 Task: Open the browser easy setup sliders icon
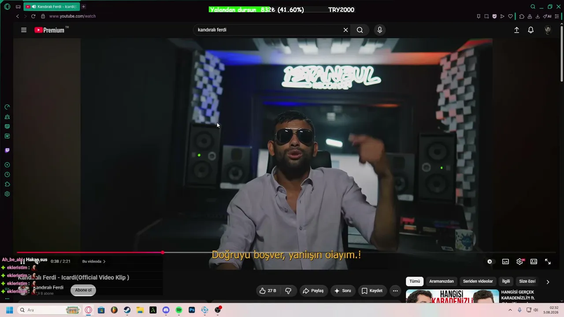coord(557,16)
